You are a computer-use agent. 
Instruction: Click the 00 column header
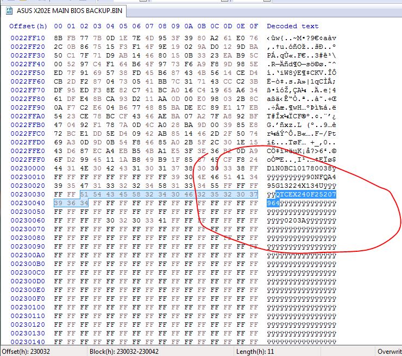(x=58, y=26)
